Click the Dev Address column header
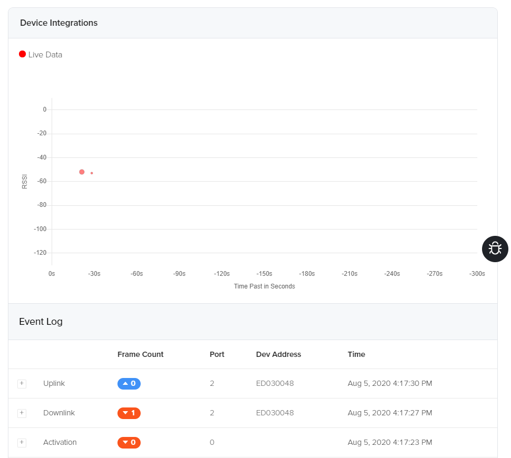 tap(278, 354)
